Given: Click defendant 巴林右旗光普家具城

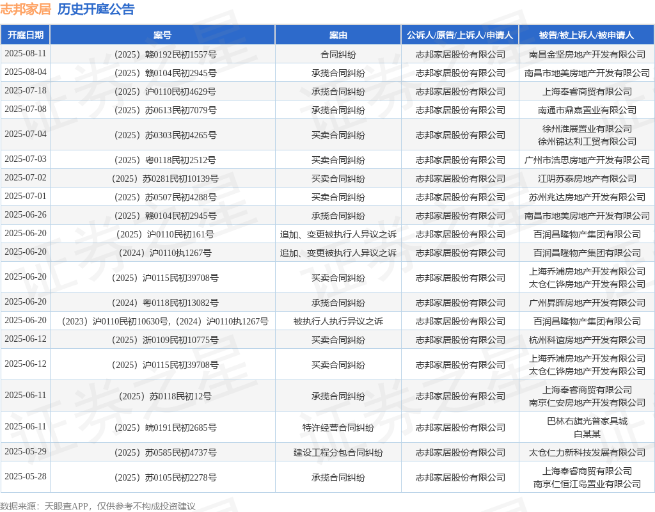Looking at the screenshot, I should pos(587,421).
